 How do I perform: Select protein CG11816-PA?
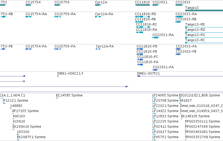[x=148, y=62]
